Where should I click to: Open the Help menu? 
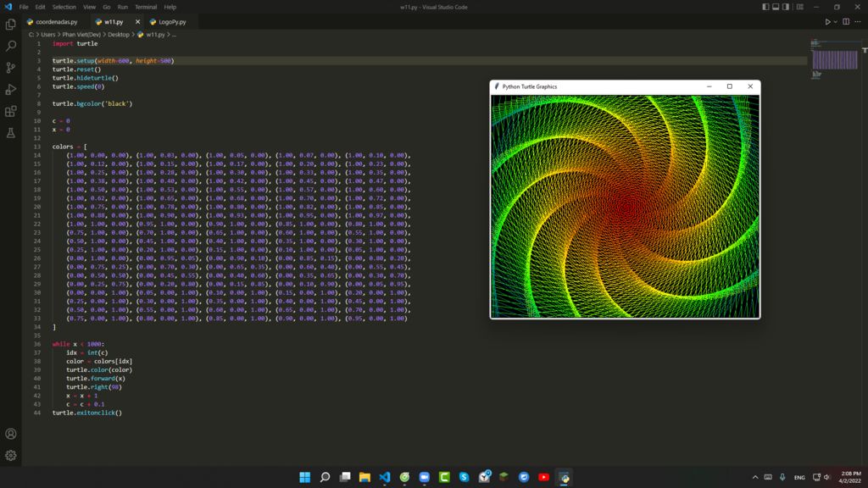tap(170, 7)
